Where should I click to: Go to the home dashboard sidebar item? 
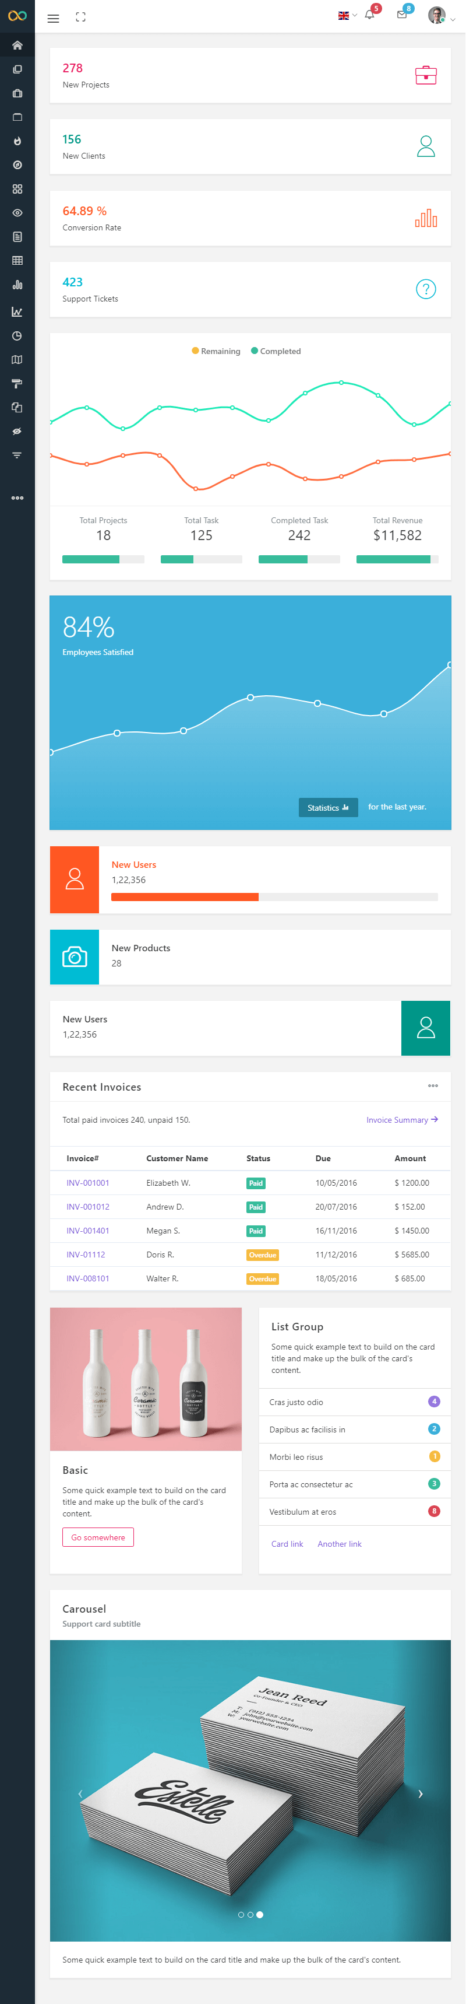[x=17, y=45]
